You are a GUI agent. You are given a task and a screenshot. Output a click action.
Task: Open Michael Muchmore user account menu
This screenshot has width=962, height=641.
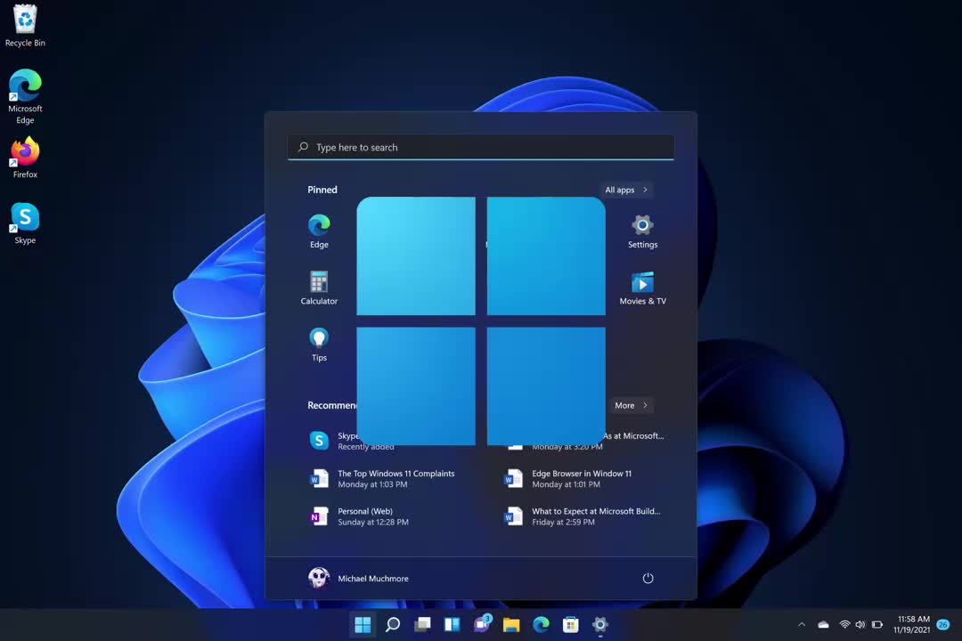tap(358, 578)
